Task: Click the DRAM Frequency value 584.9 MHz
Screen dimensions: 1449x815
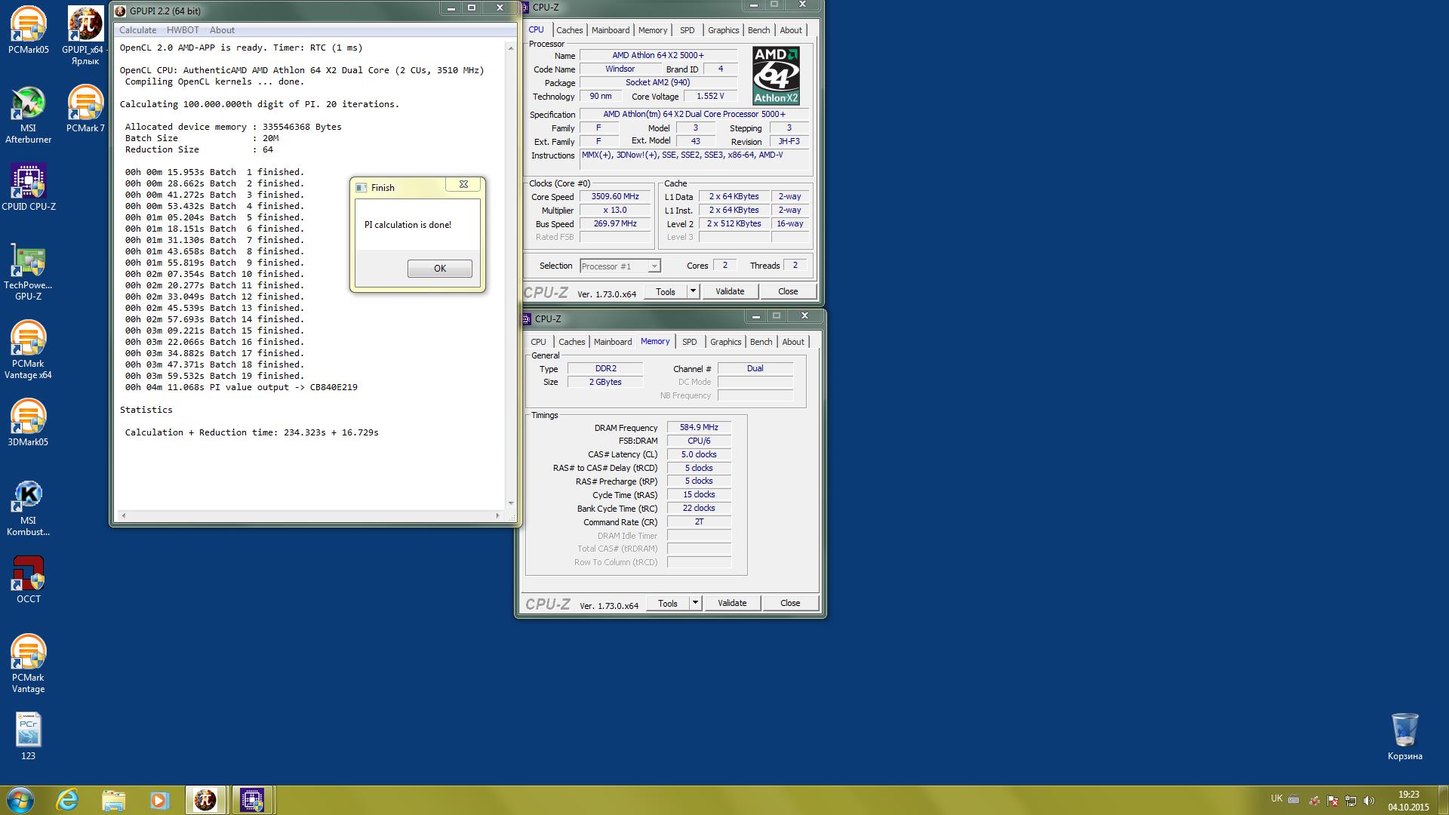Action: (x=699, y=427)
